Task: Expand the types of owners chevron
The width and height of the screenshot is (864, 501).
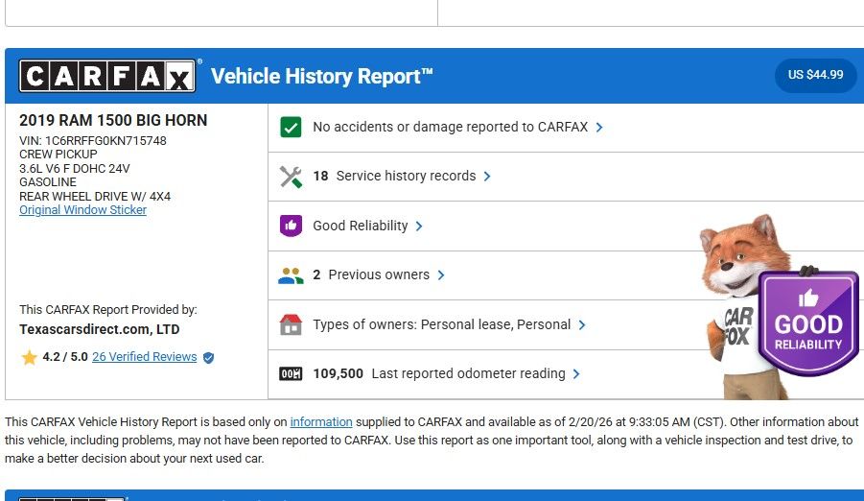Action: (x=582, y=325)
